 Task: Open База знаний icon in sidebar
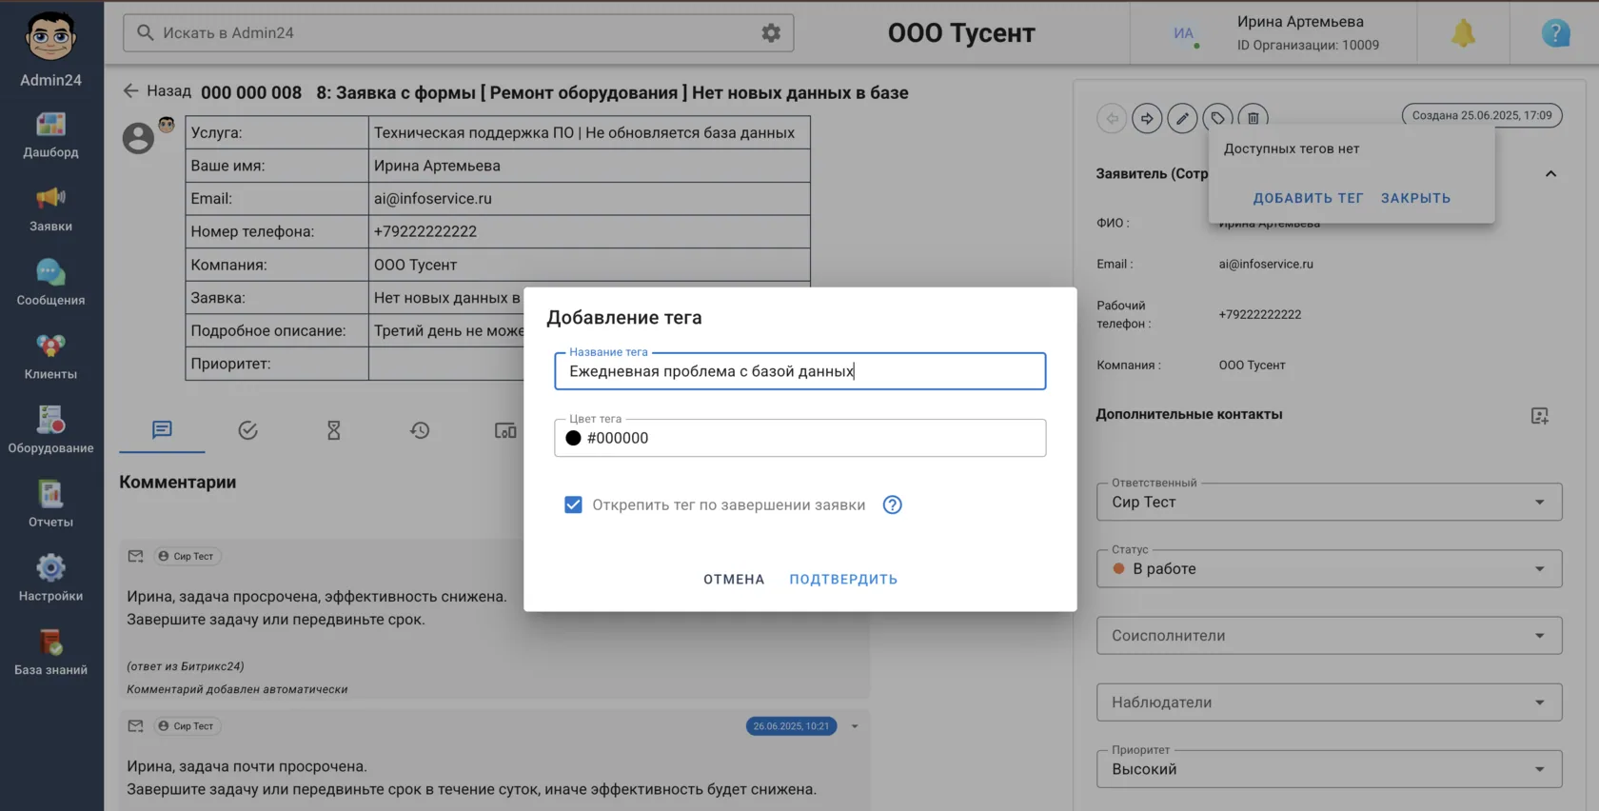point(50,643)
